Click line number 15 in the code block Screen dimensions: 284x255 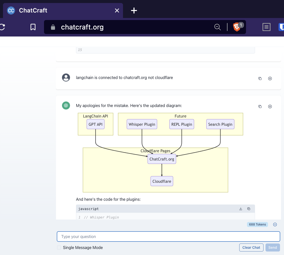point(80,50)
